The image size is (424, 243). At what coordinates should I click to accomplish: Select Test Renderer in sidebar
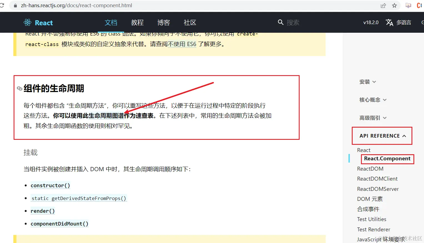pyautogui.click(x=373, y=229)
